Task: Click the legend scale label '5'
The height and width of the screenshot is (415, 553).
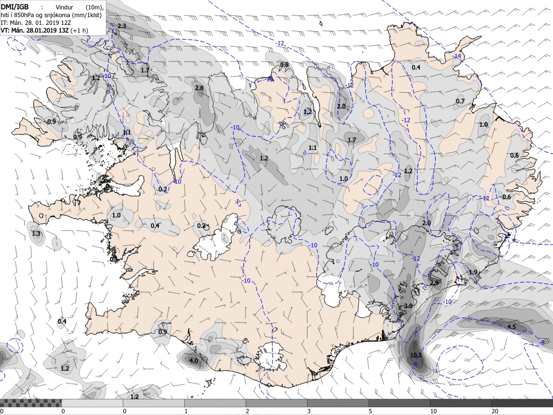Action: click(x=370, y=411)
